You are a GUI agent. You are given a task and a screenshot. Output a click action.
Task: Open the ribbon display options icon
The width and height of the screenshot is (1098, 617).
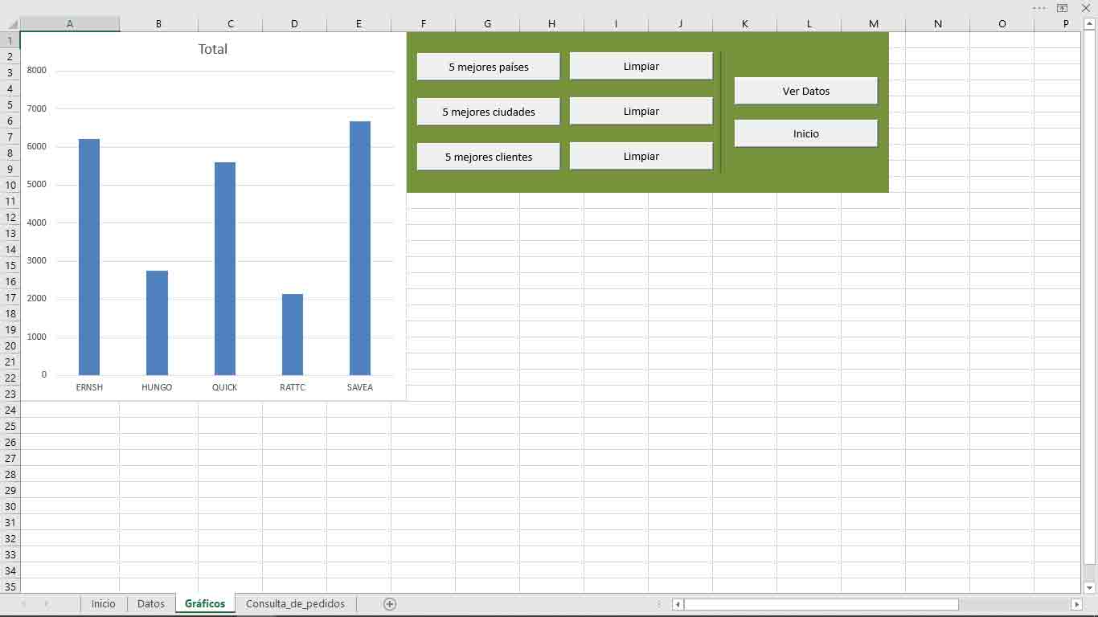pyautogui.click(x=1063, y=8)
